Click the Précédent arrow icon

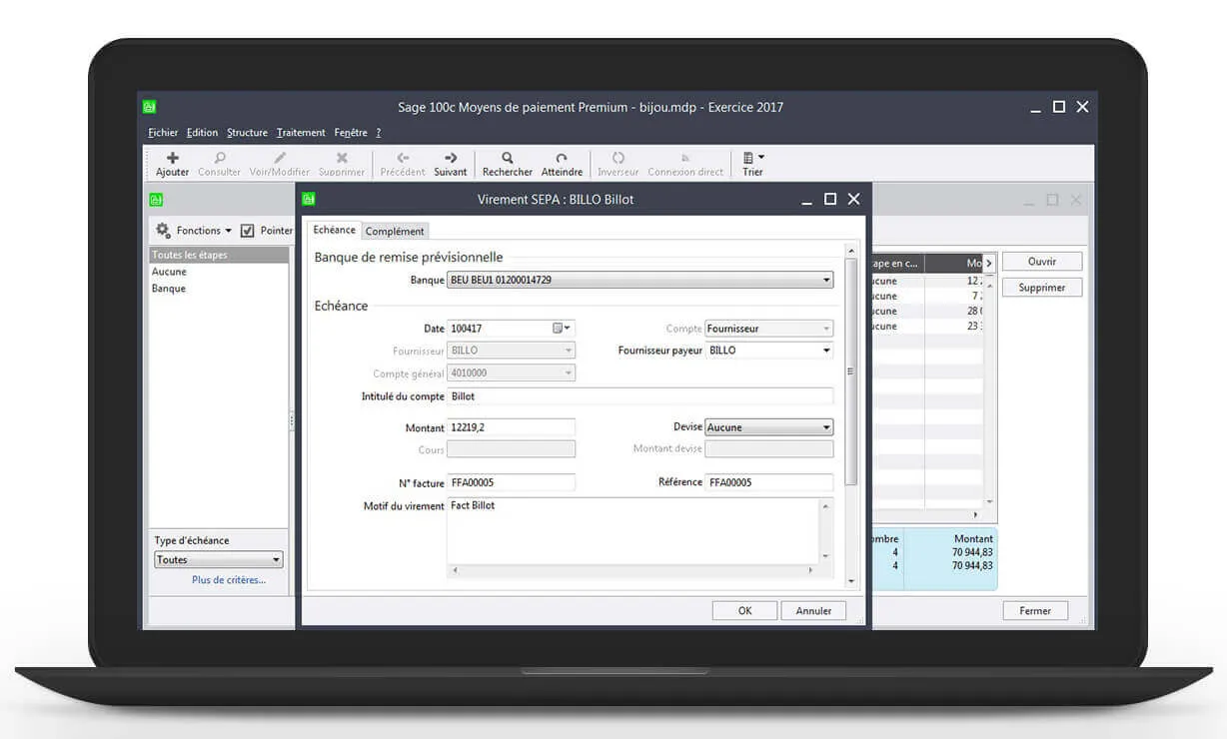(x=403, y=158)
